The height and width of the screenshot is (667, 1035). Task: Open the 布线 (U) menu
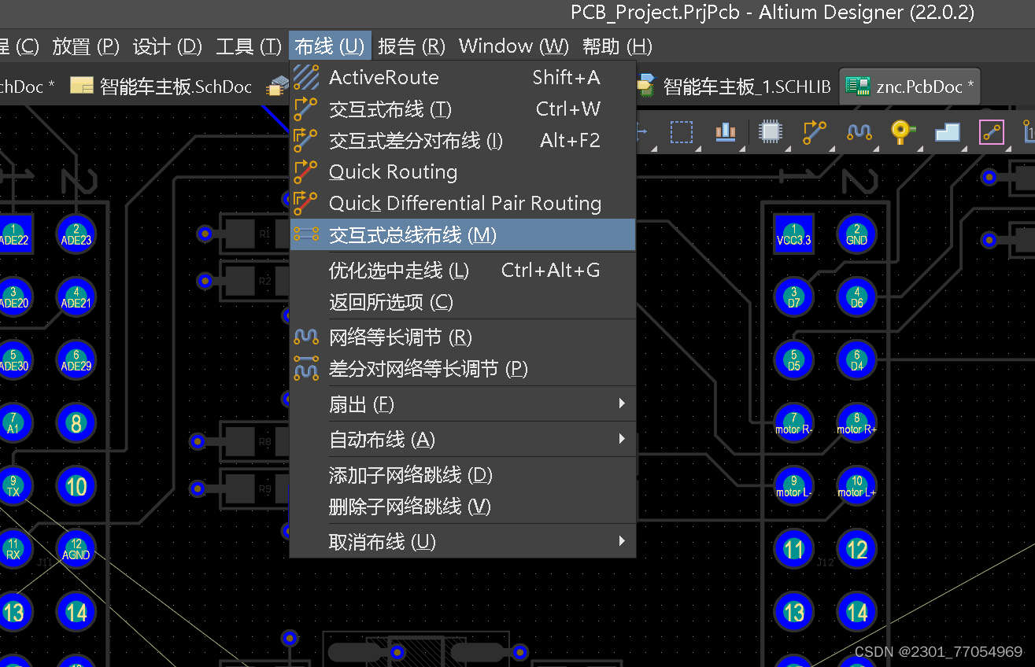click(x=330, y=46)
